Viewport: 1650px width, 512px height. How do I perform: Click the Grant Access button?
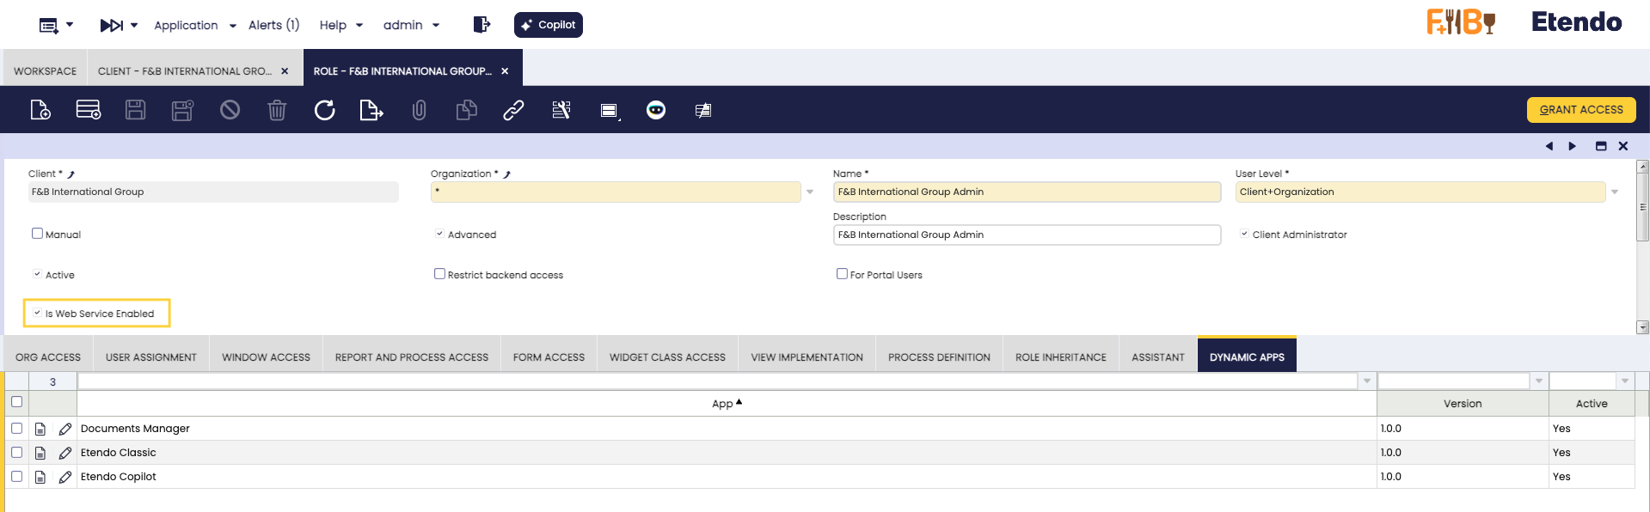tap(1581, 110)
